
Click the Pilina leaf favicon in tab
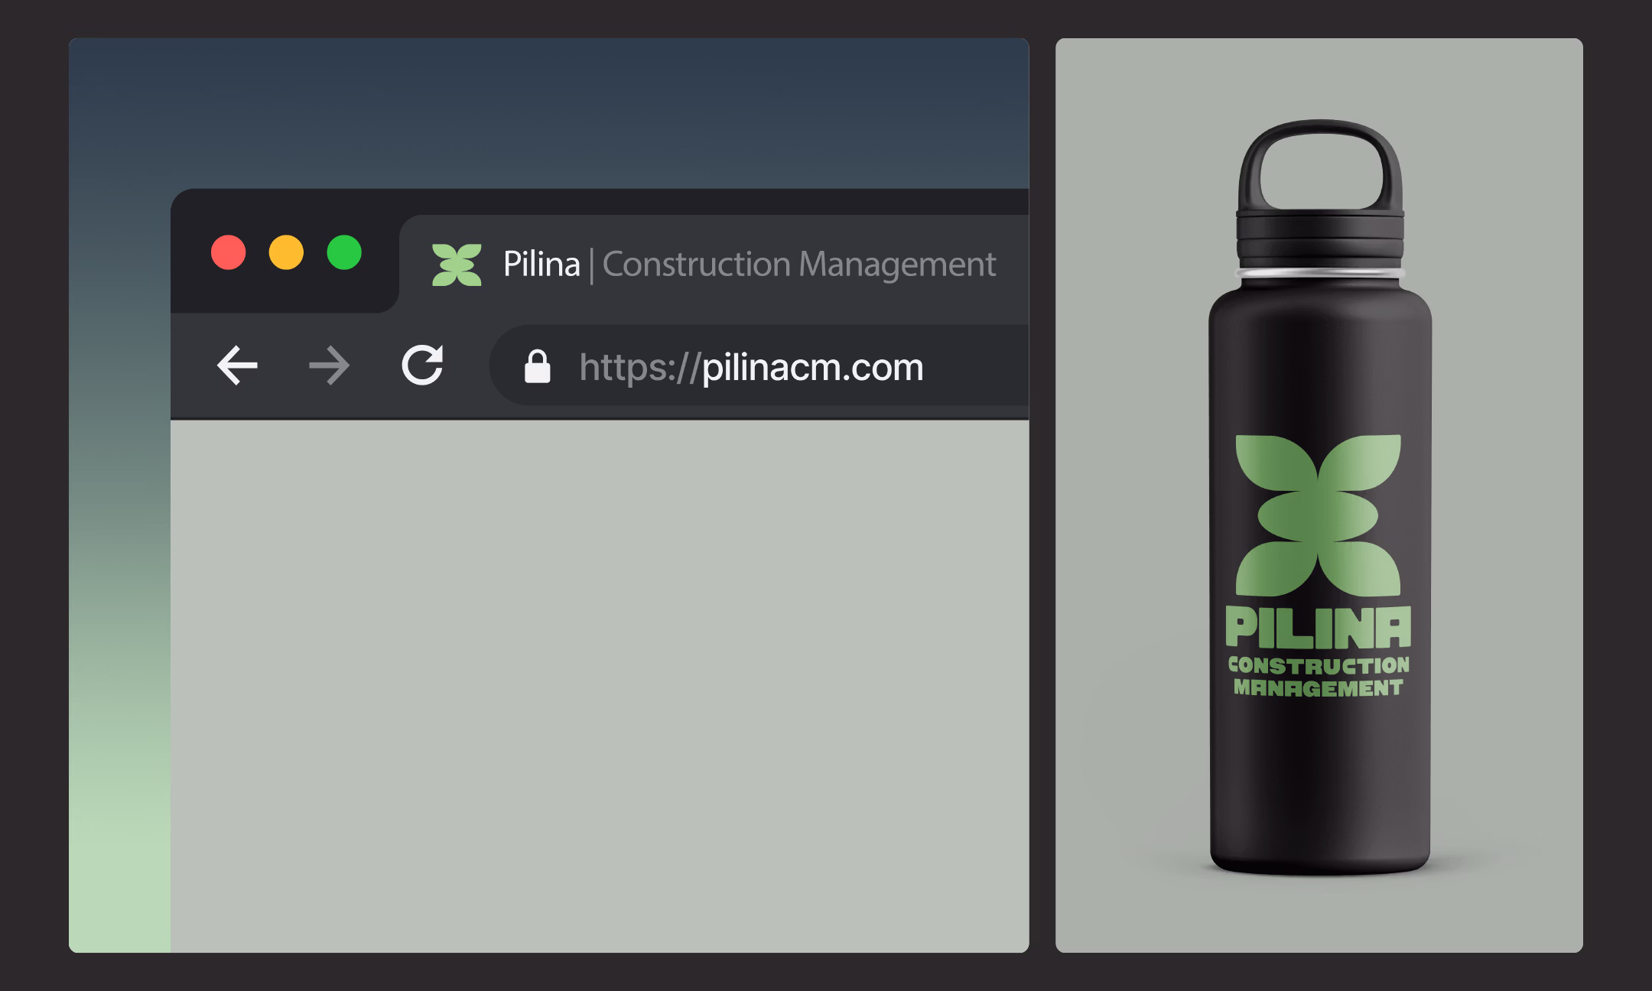click(457, 265)
